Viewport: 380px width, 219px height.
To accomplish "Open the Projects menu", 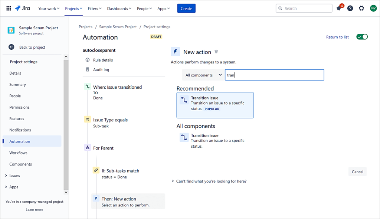I will [73, 9].
